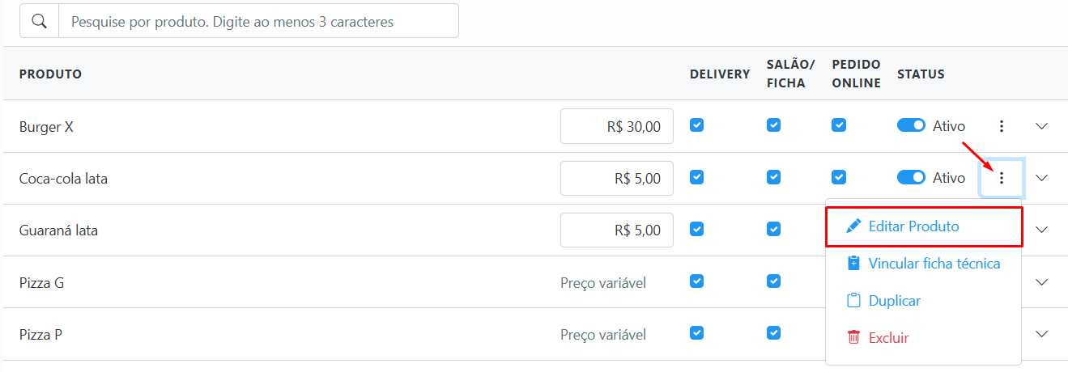Open three-dot menu for Burger X

[1002, 126]
